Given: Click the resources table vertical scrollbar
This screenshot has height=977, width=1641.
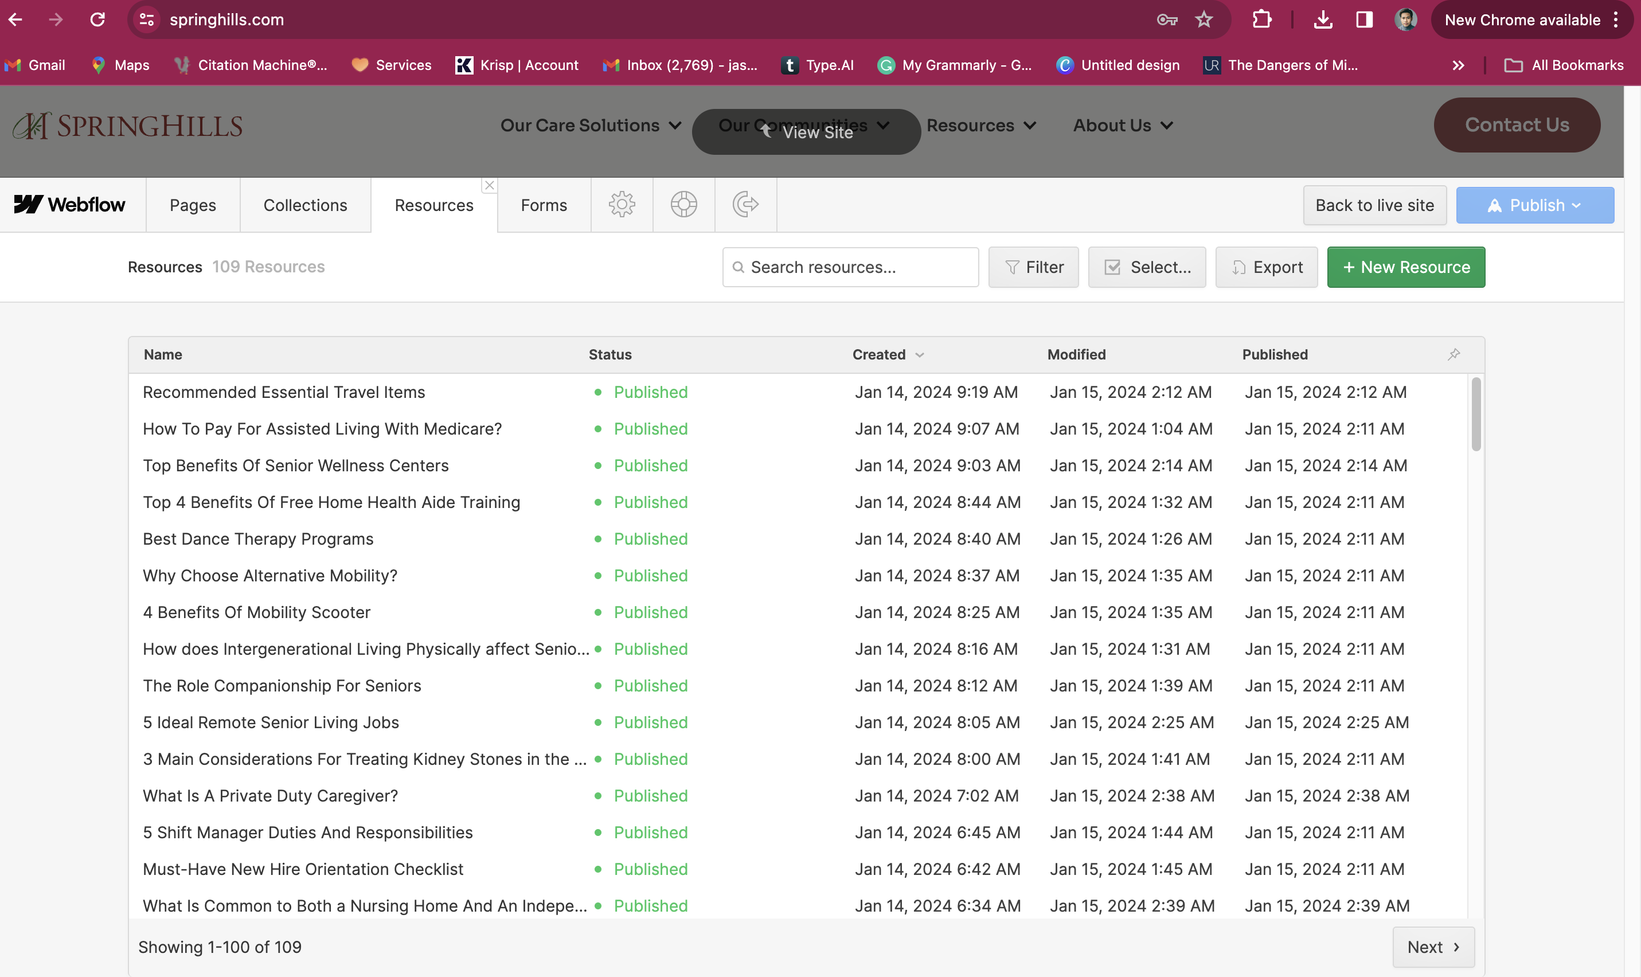Looking at the screenshot, I should pyautogui.click(x=1476, y=415).
